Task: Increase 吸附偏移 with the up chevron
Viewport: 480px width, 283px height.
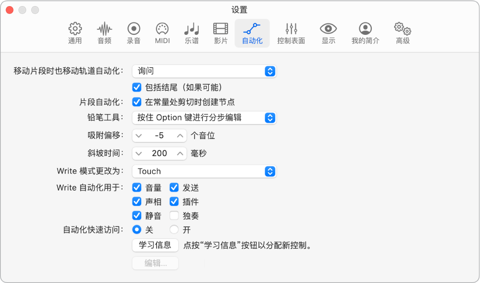Action: pos(180,136)
